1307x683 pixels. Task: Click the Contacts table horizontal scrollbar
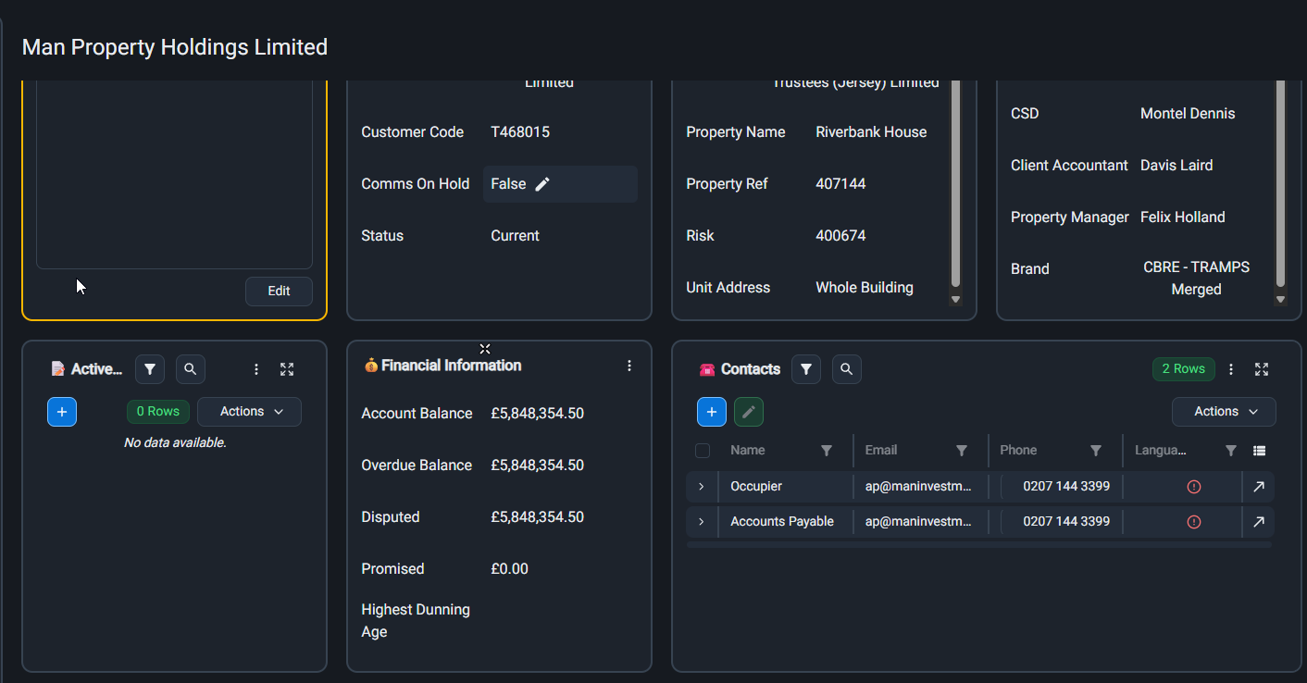[x=978, y=544]
